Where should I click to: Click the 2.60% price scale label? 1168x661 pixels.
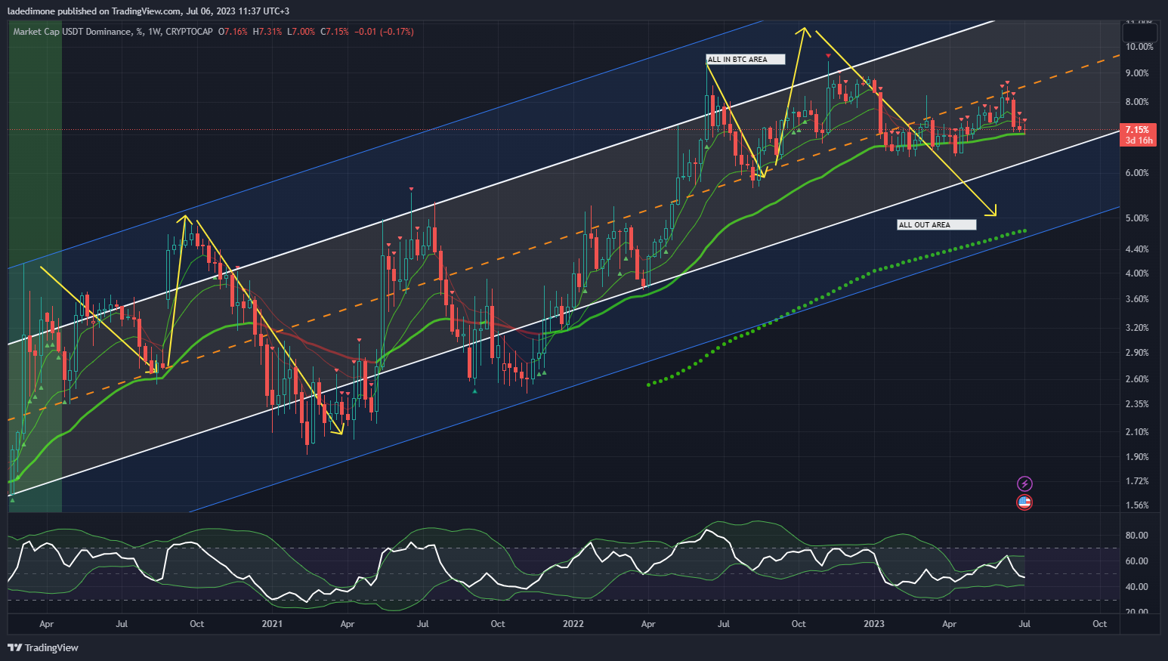coord(1137,379)
